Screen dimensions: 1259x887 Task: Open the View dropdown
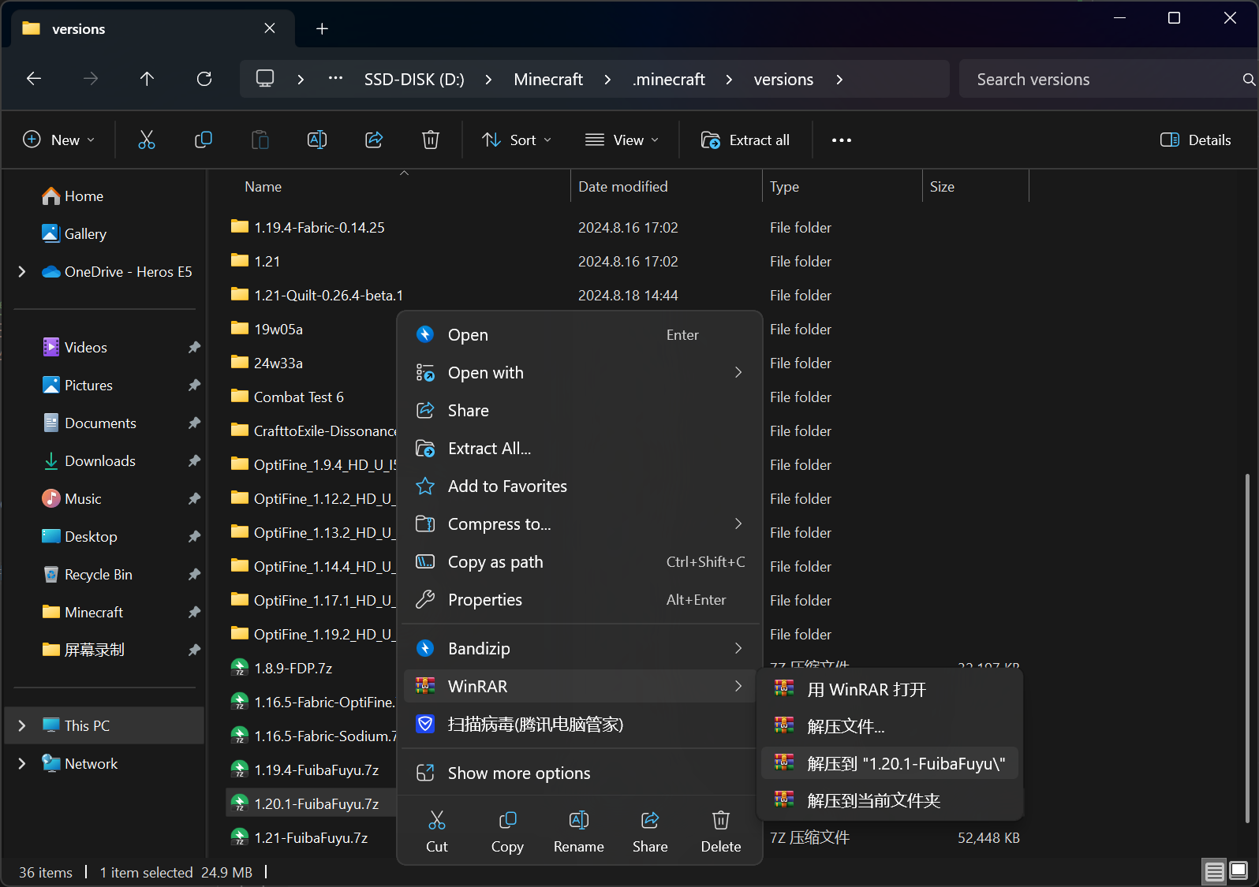point(622,140)
